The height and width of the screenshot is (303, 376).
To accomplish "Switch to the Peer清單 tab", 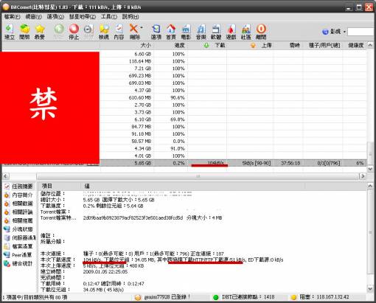I will [18, 255].
